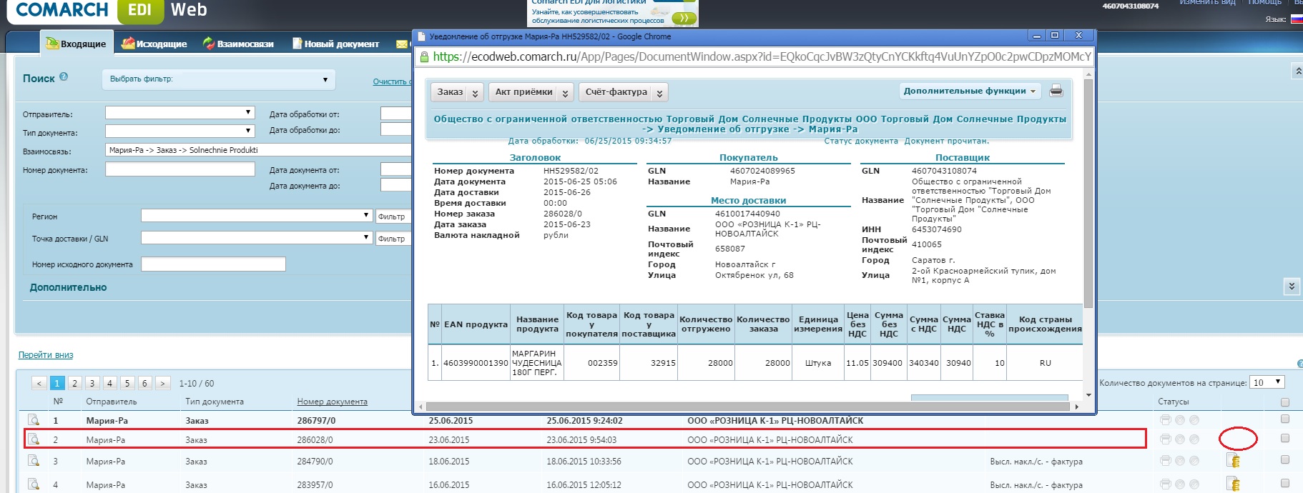Click check status icon in row 3
The image size is (1303, 493).
click(x=1194, y=461)
